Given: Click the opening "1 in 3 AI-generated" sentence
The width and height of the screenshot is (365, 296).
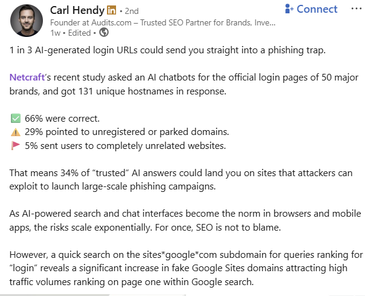Looking at the screenshot, I should (169, 50).
